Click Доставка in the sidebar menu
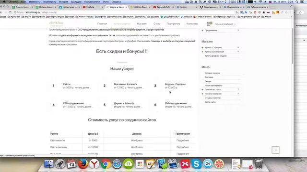The image size is (307, 172). (209, 77)
